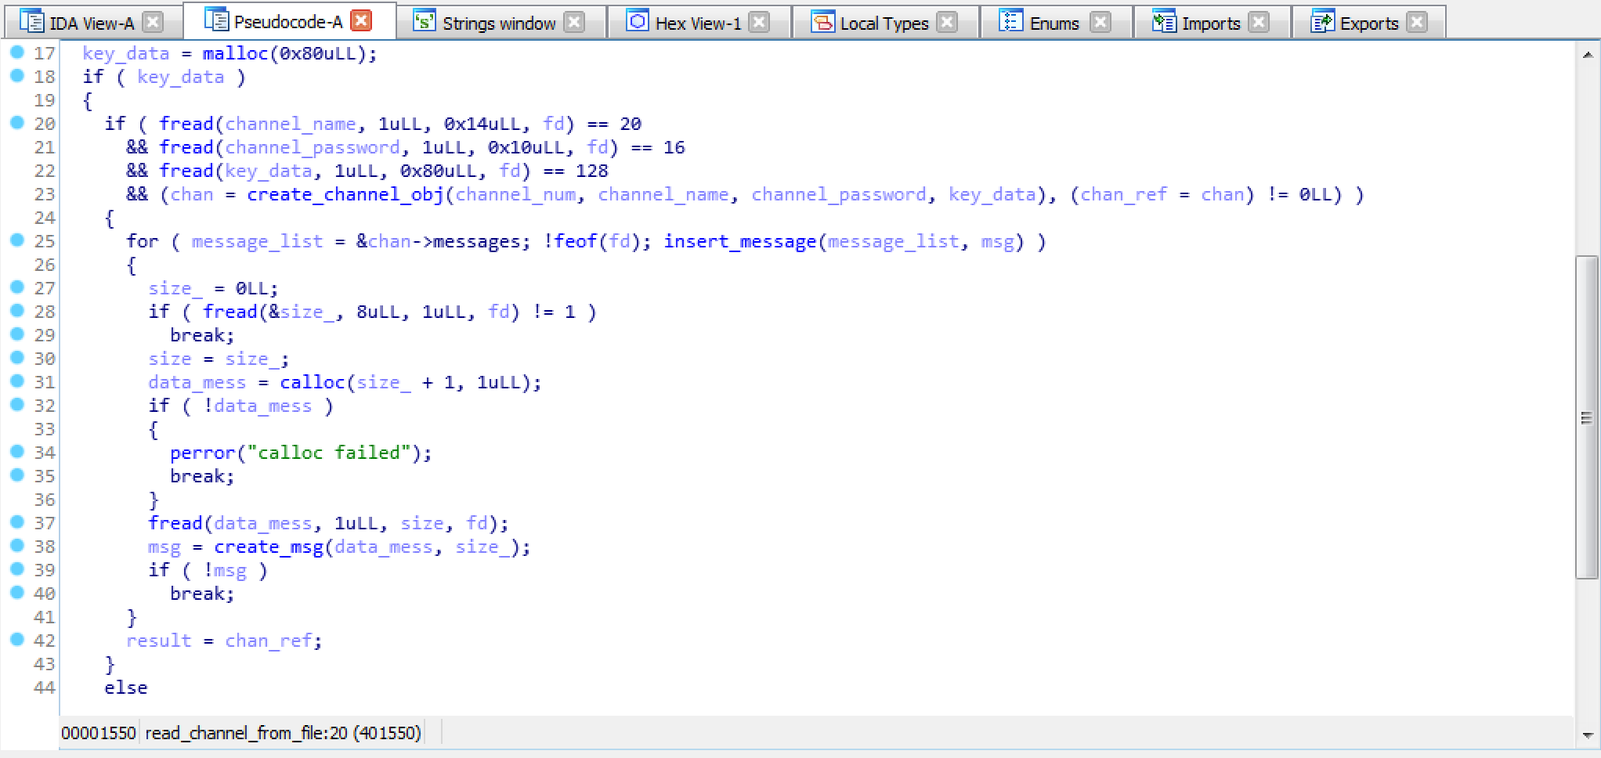
Task: Click the scrollbar up arrow
Action: (1587, 55)
